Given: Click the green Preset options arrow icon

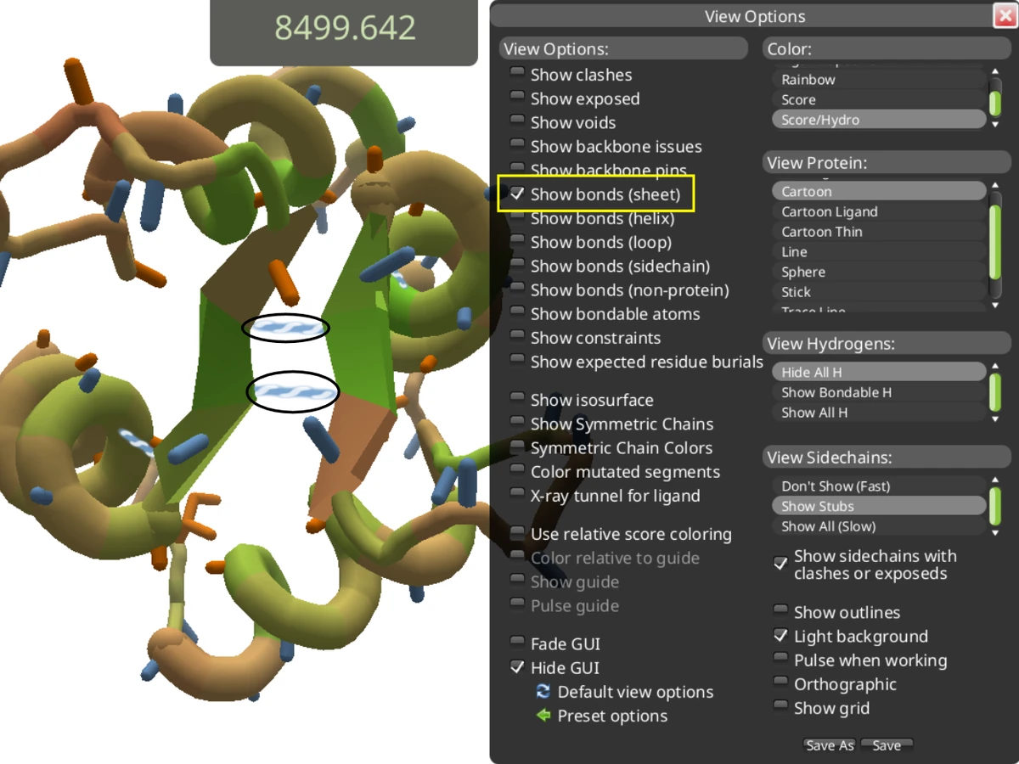Looking at the screenshot, I should click(x=543, y=716).
